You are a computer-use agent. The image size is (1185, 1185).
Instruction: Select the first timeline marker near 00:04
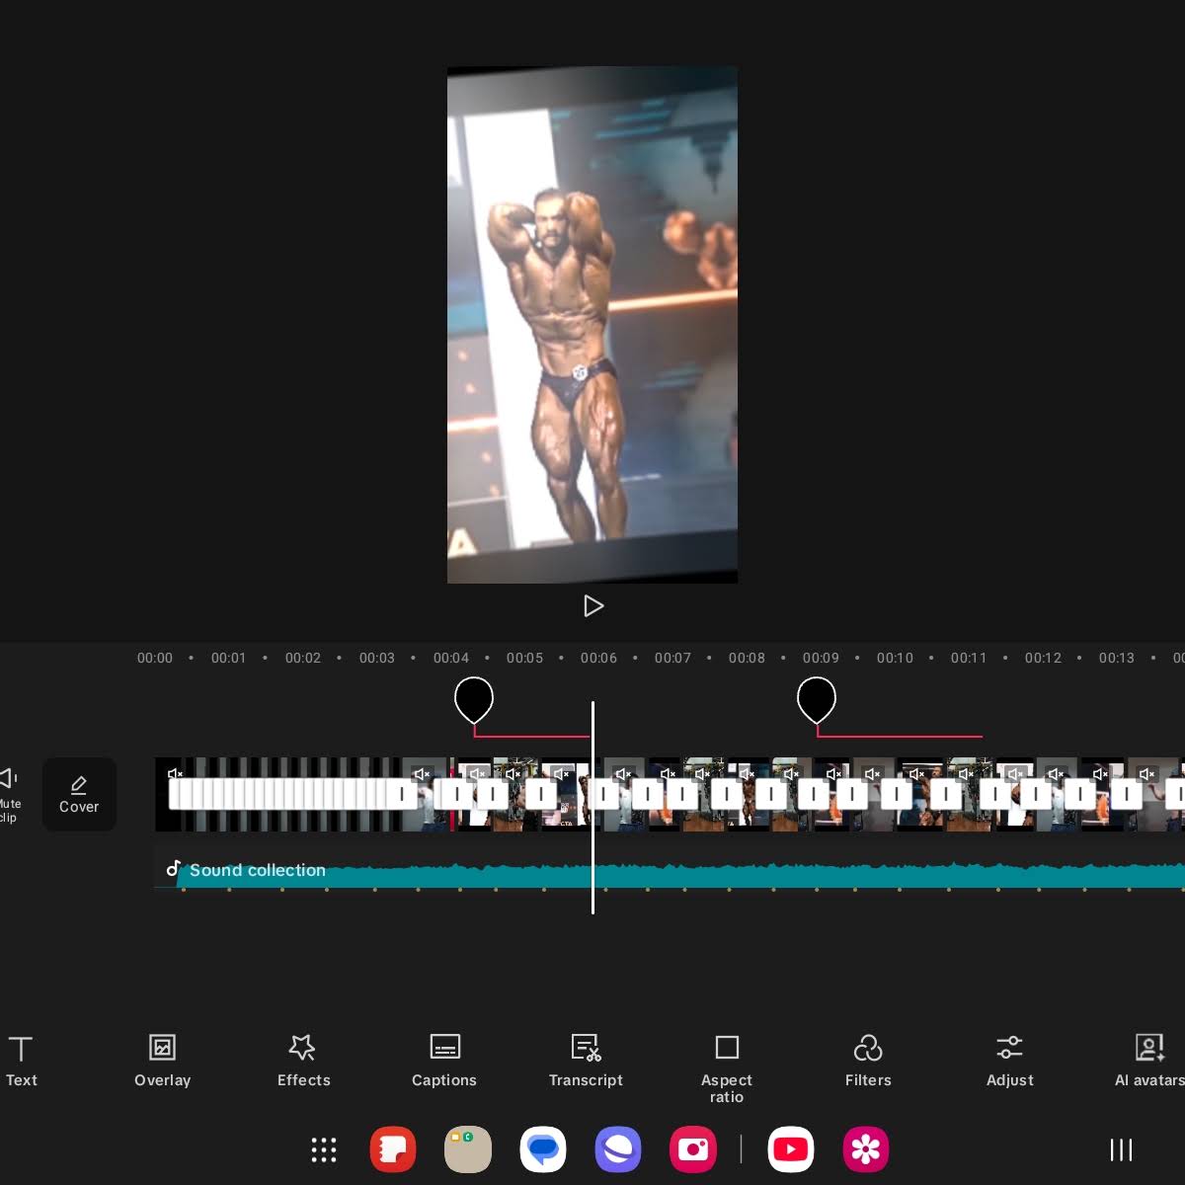coord(474,698)
